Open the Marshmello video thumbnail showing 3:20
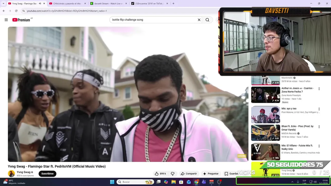The width and height of the screenshot is (331, 186). click(266, 80)
